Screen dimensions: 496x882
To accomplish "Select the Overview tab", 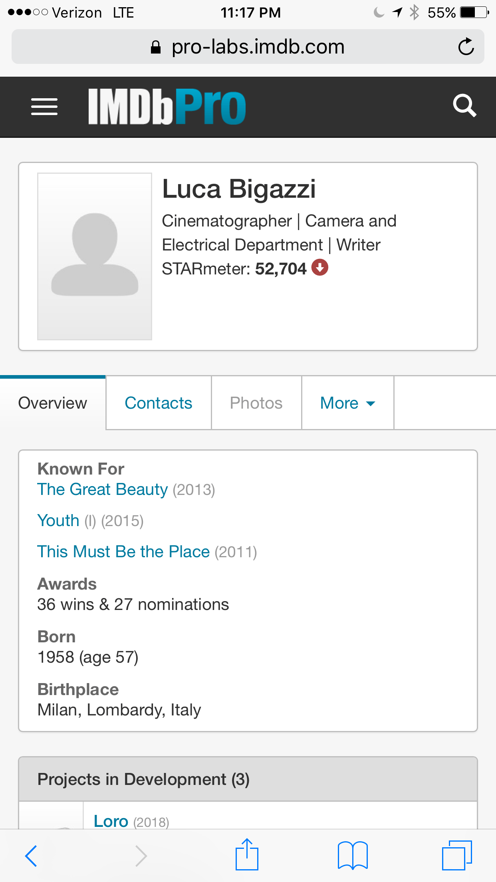I will point(53,403).
